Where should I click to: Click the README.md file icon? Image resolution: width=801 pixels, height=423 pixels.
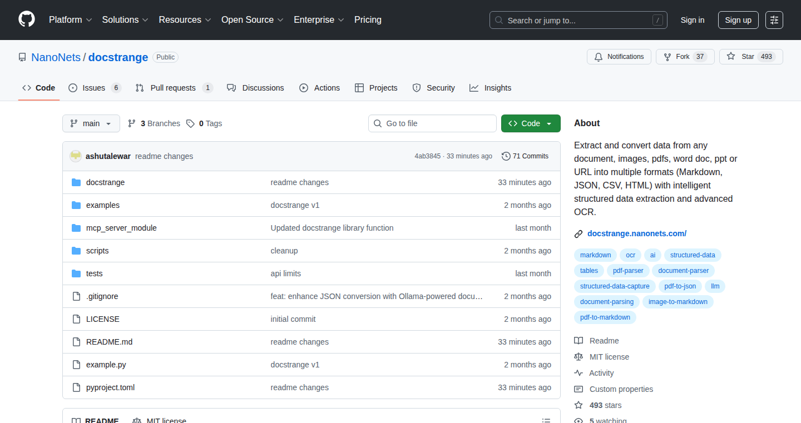click(x=76, y=342)
